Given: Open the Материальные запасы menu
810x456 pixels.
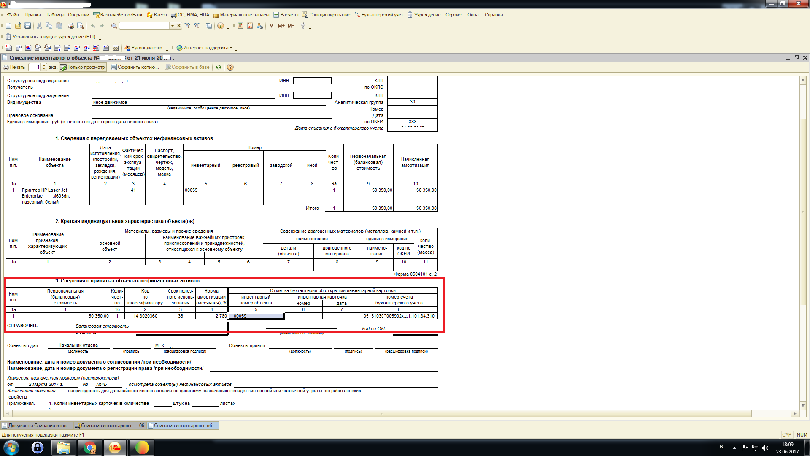Looking at the screenshot, I should (x=241, y=15).
